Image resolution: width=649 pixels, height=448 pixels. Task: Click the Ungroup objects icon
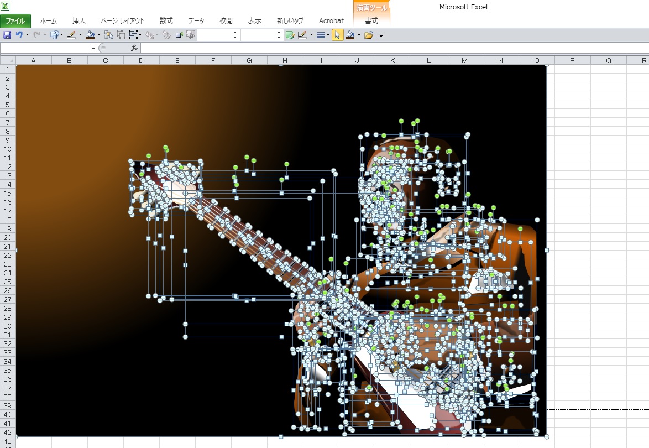pyautogui.click(x=133, y=35)
